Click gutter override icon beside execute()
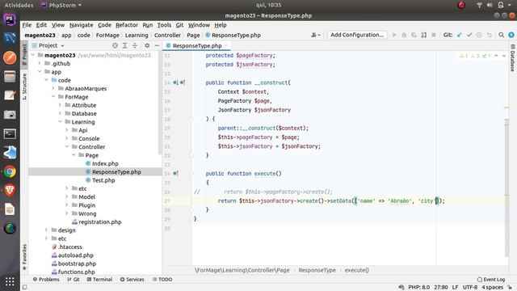This screenshot has height=291, width=517. pyautogui.click(x=175, y=174)
